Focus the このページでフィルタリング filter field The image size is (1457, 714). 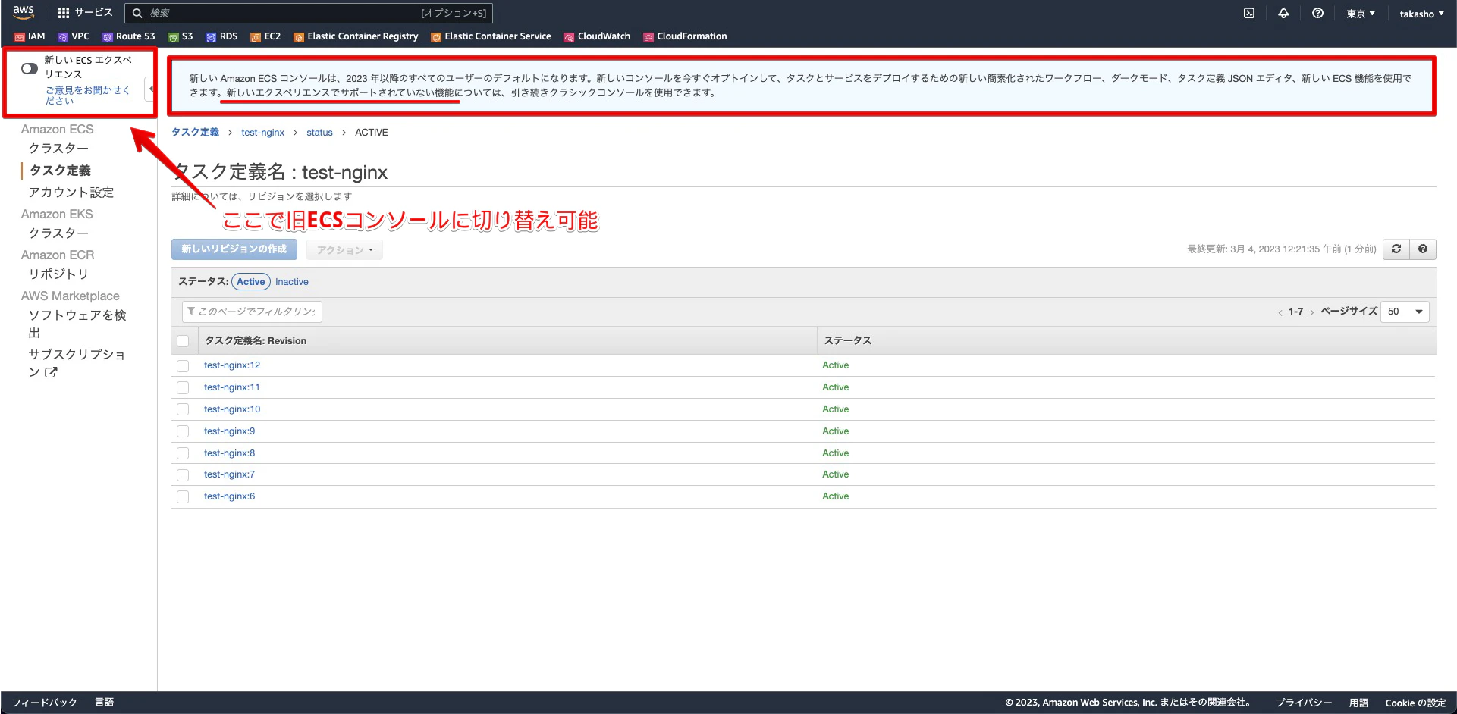pyautogui.click(x=252, y=312)
